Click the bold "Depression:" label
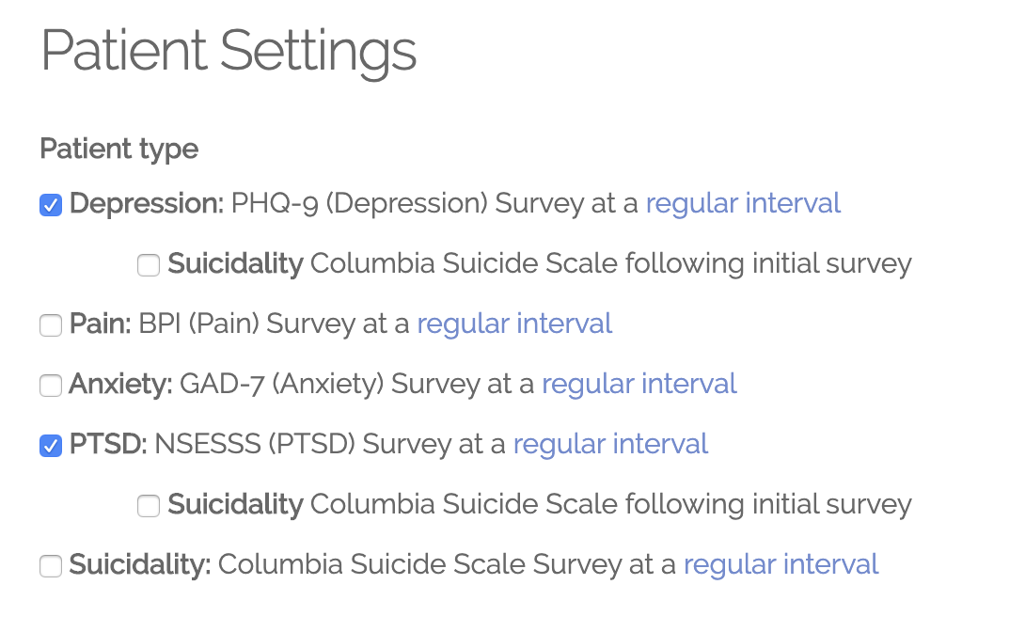 tap(147, 204)
